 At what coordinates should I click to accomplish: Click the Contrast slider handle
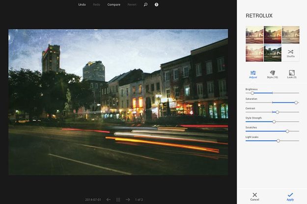click(277, 112)
